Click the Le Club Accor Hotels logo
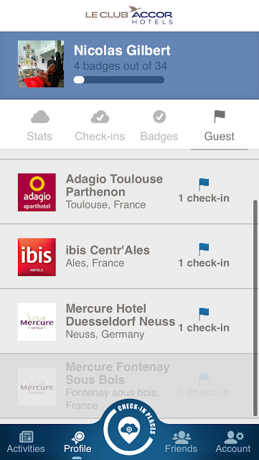 click(129, 15)
